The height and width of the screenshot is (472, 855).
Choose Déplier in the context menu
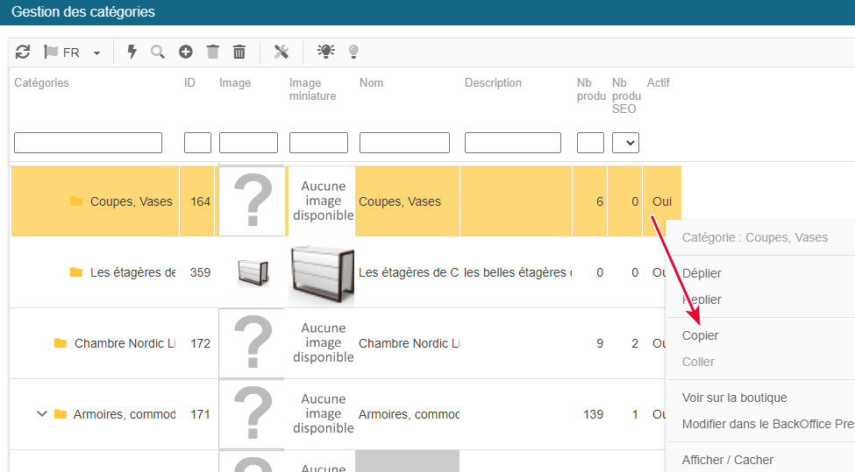(x=702, y=273)
